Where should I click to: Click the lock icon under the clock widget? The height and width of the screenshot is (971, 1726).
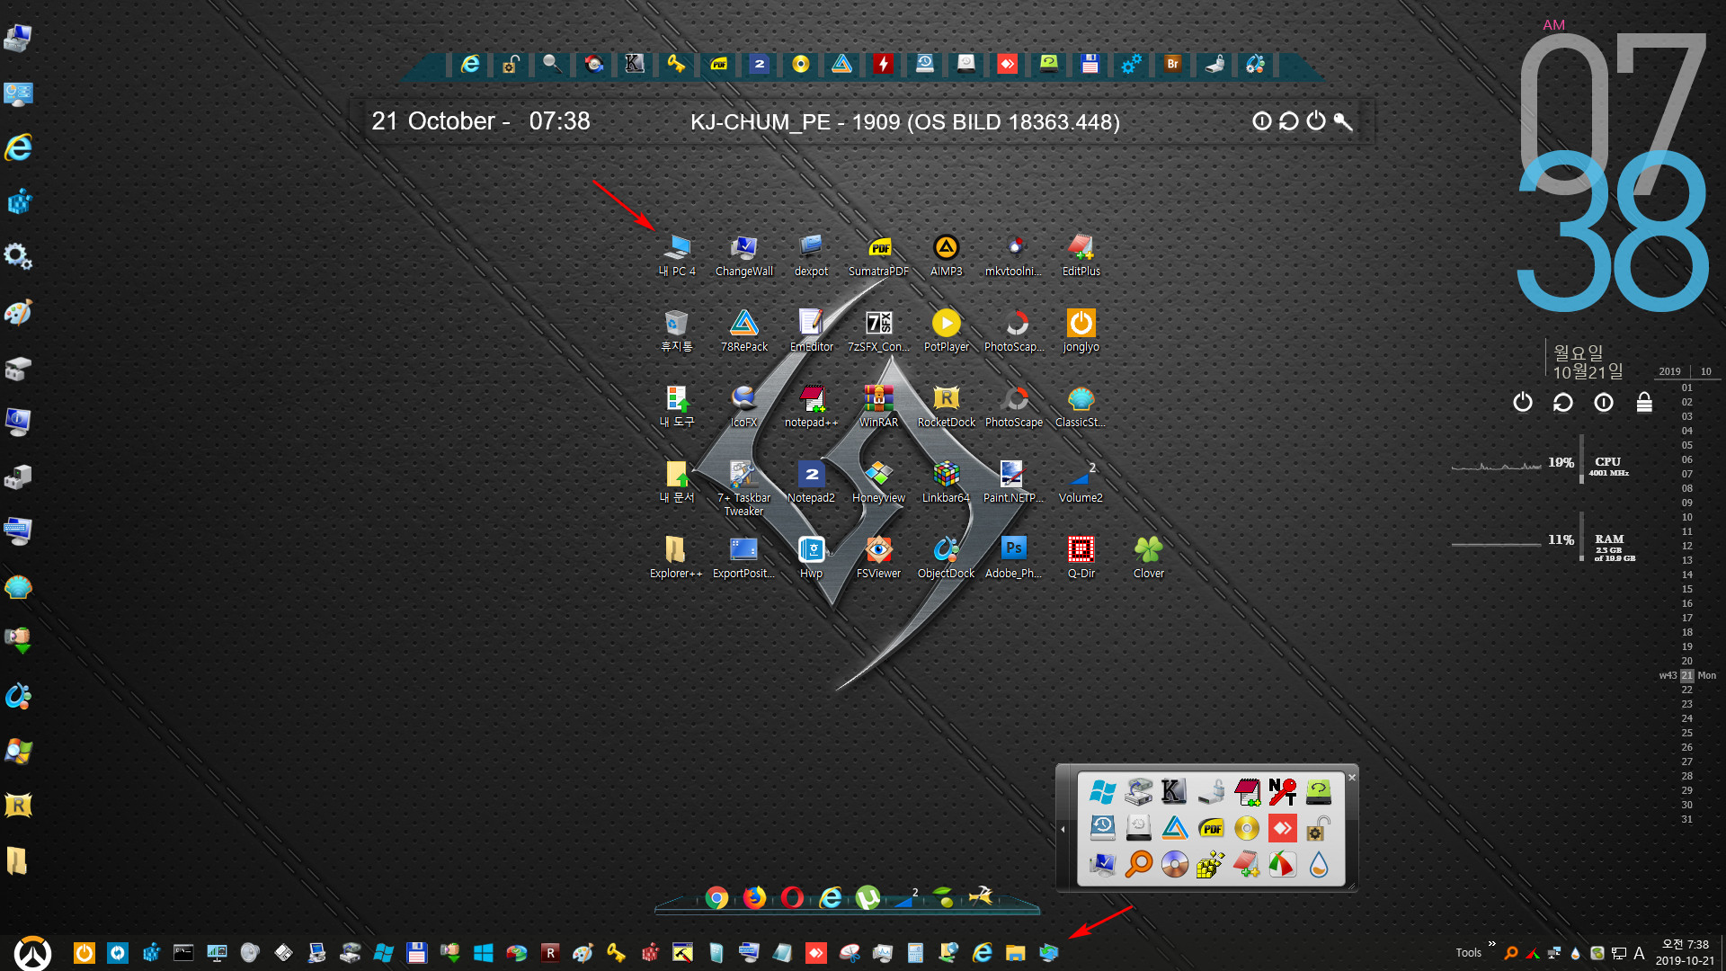point(1644,402)
